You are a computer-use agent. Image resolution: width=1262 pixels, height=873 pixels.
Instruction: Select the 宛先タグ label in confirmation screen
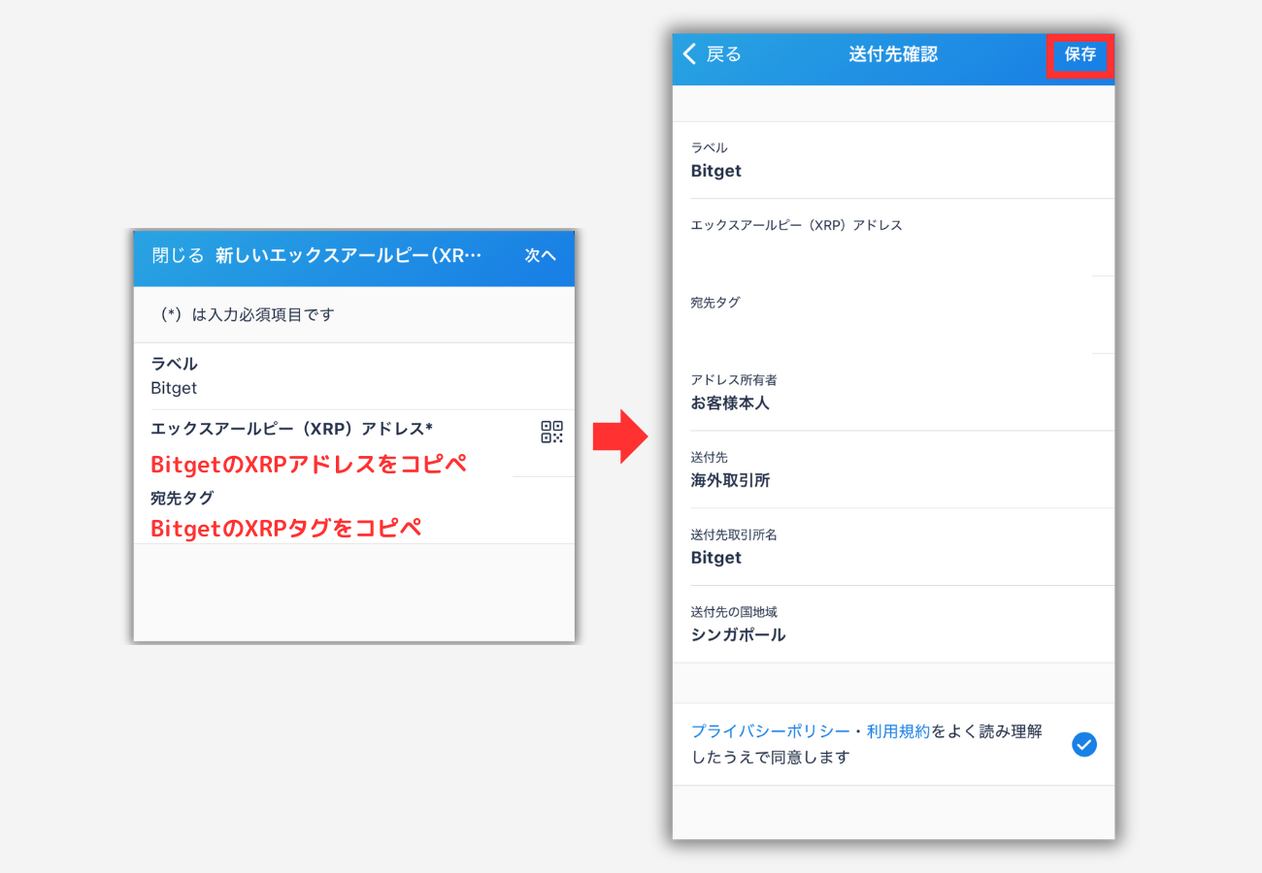tap(715, 303)
